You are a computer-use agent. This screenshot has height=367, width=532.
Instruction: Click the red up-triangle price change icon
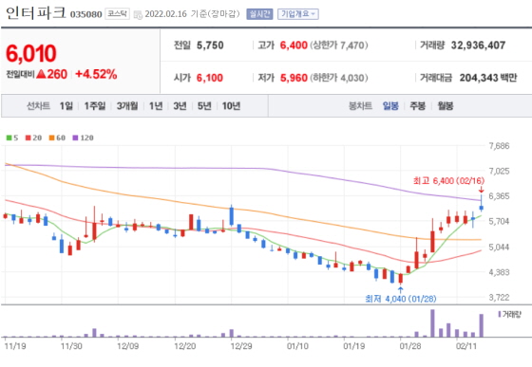[x=41, y=74]
